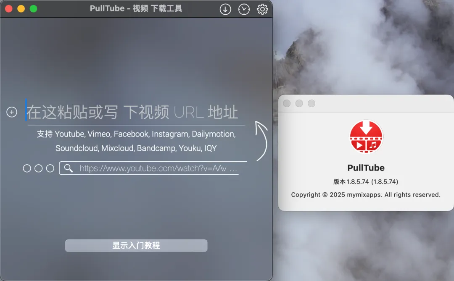
Task: Open the downloads list icon
Action: point(225,9)
